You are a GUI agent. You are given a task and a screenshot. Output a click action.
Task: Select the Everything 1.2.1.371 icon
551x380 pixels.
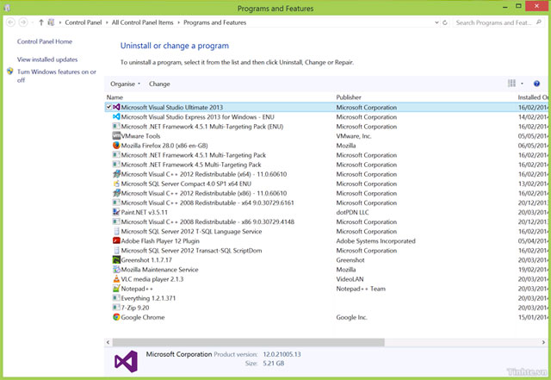(116, 297)
